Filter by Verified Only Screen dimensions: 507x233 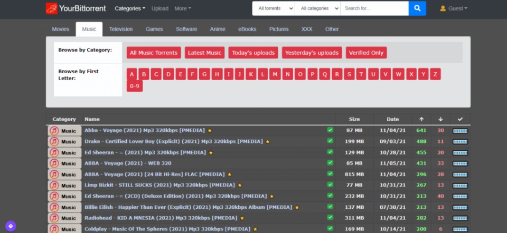366,53
